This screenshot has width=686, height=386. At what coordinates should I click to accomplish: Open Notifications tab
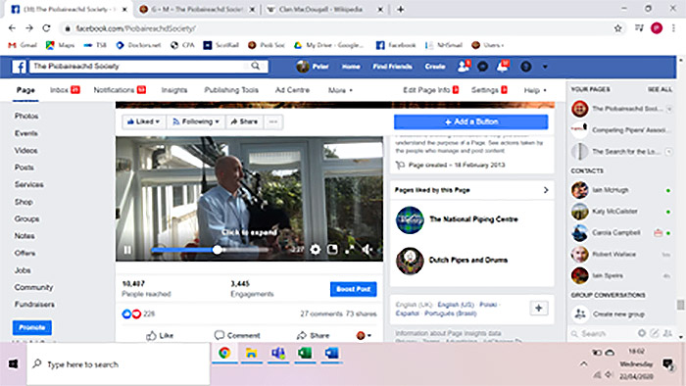[120, 90]
